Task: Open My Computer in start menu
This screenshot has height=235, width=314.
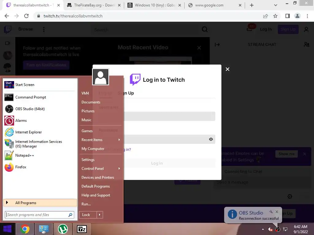Action: point(93,149)
